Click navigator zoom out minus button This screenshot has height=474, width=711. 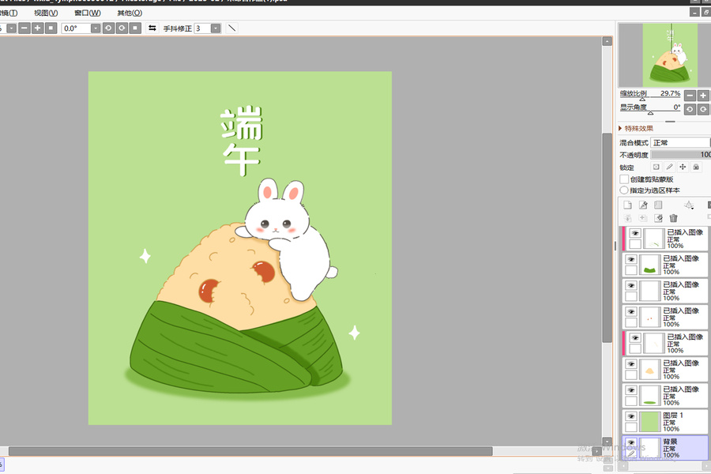click(690, 96)
